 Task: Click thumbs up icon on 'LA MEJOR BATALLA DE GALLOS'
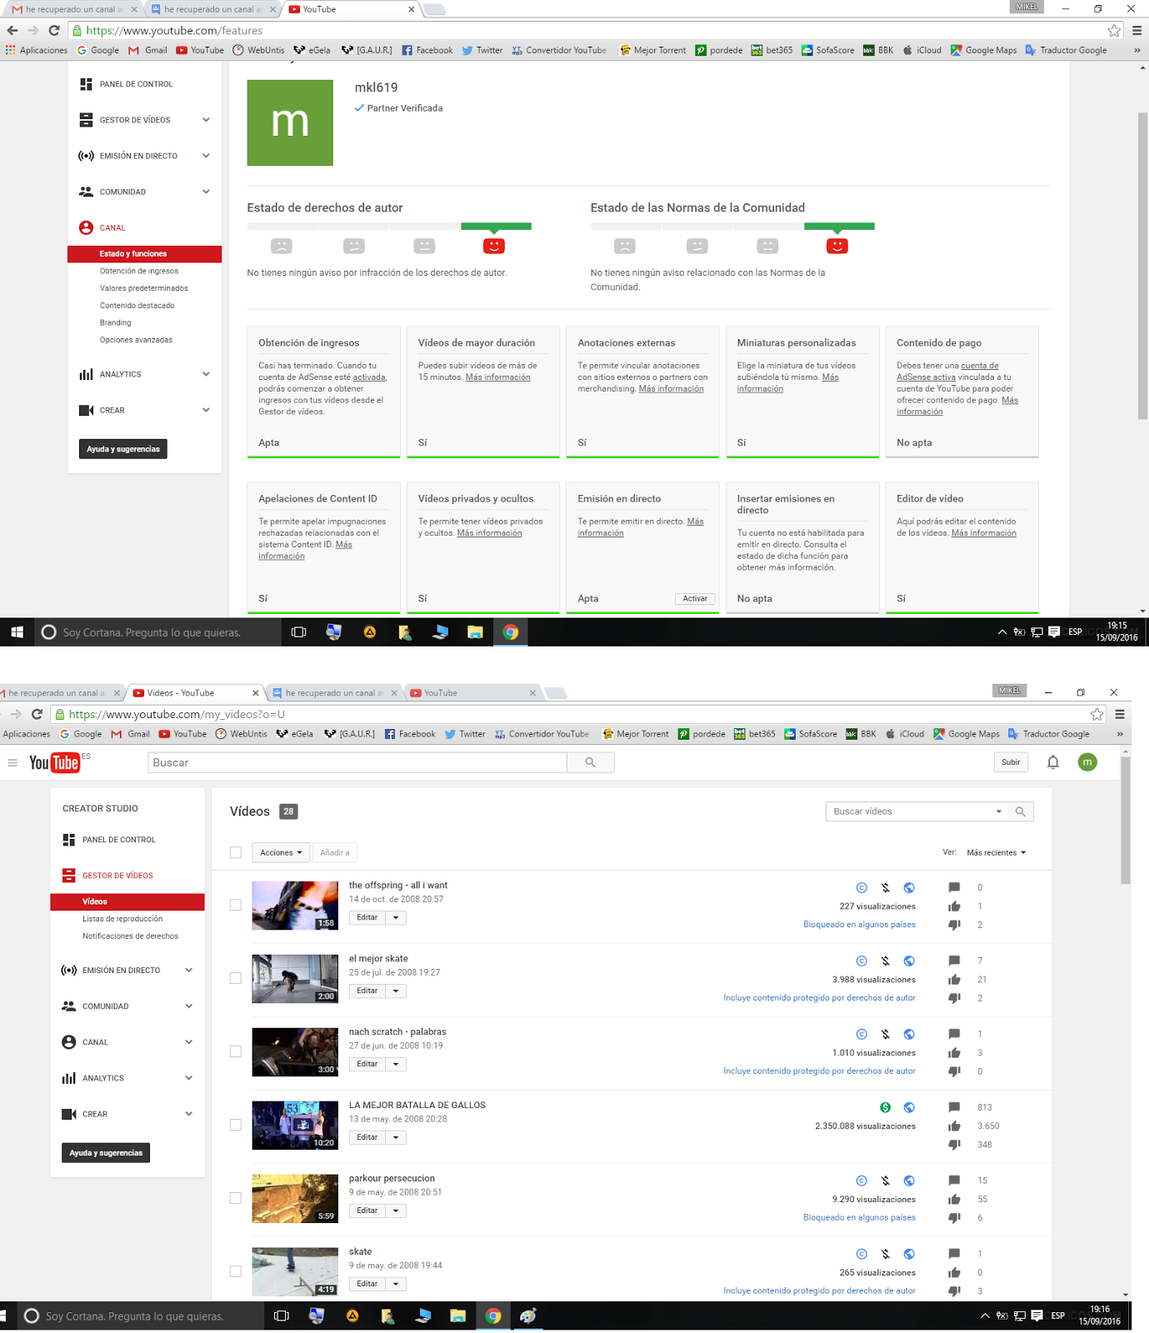(954, 1126)
